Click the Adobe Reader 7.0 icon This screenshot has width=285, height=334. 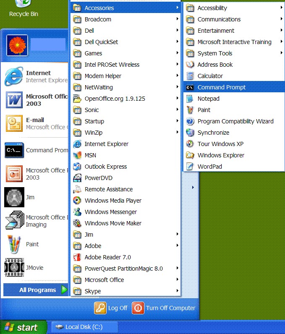click(x=77, y=257)
